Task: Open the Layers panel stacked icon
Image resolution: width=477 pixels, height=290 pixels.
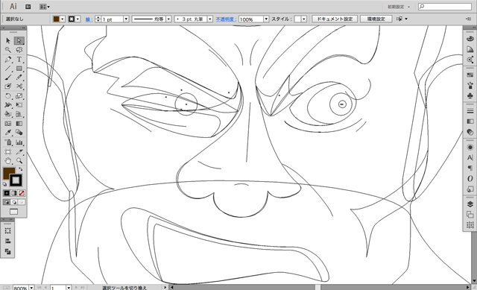Action: pos(470,204)
